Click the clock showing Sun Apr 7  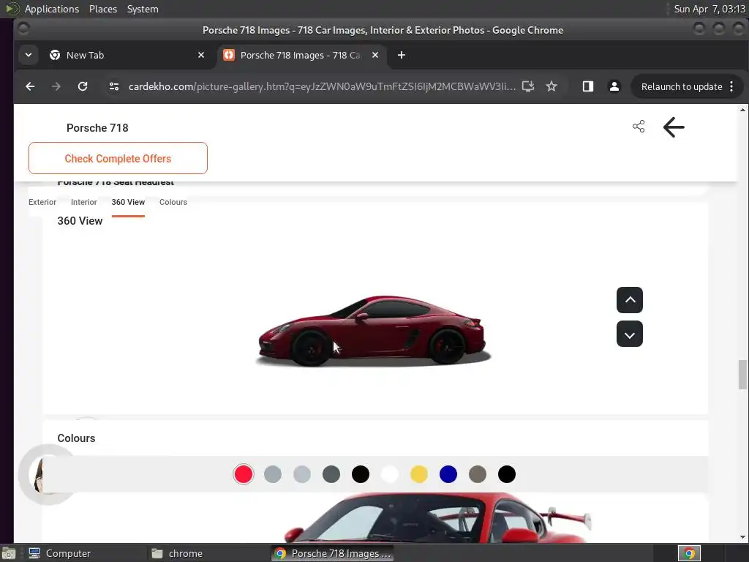(x=710, y=9)
